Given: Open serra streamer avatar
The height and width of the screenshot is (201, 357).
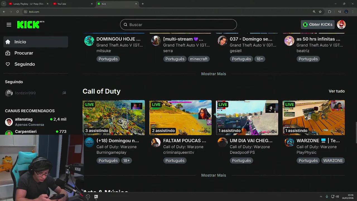Looking at the screenshot, I should tap(156, 40).
